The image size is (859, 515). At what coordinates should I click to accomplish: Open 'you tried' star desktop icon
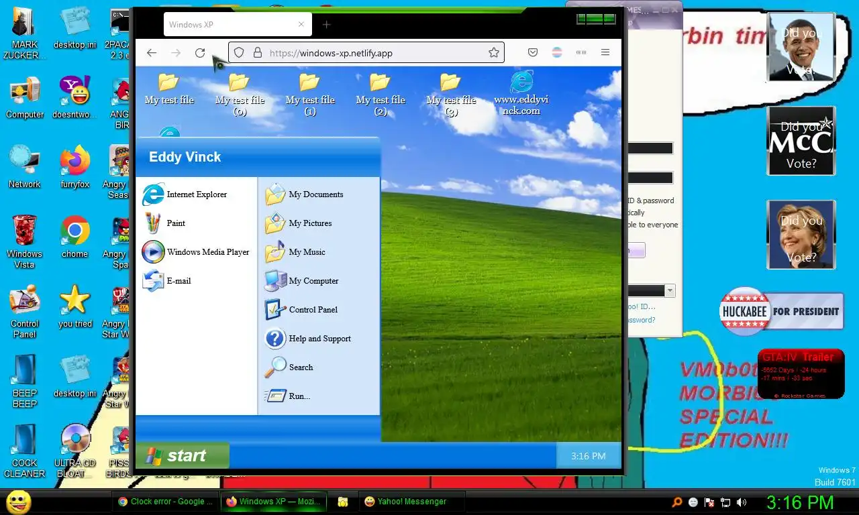coord(74,306)
